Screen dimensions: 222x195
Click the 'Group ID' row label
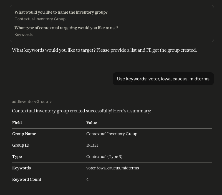click(x=21, y=145)
